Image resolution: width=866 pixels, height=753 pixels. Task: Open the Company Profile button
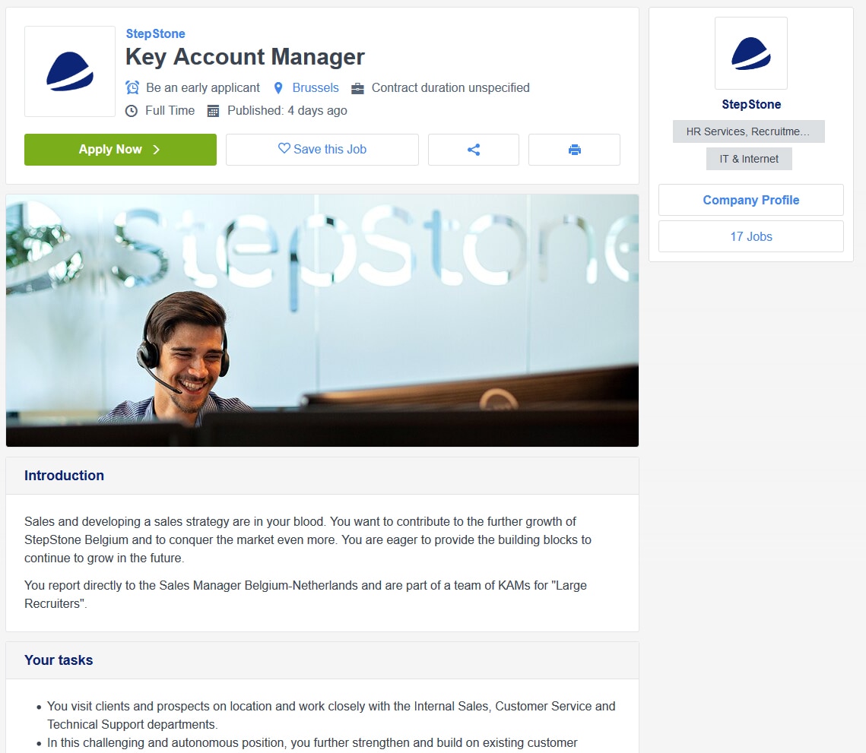751,200
